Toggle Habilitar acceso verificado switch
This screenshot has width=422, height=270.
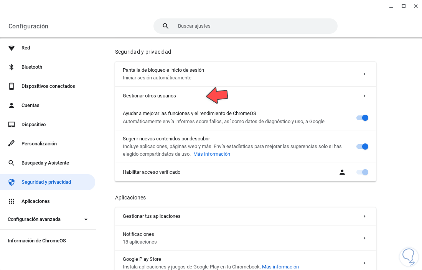point(362,172)
